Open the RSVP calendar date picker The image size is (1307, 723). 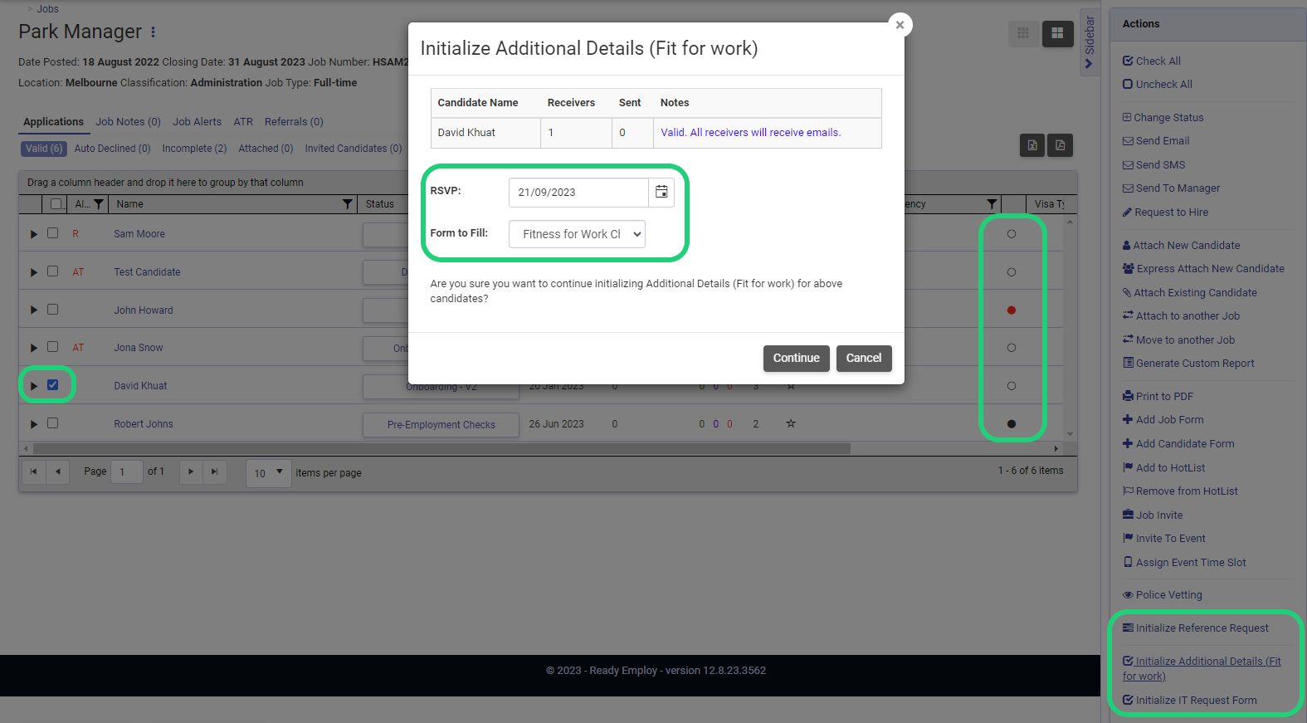[x=661, y=192]
